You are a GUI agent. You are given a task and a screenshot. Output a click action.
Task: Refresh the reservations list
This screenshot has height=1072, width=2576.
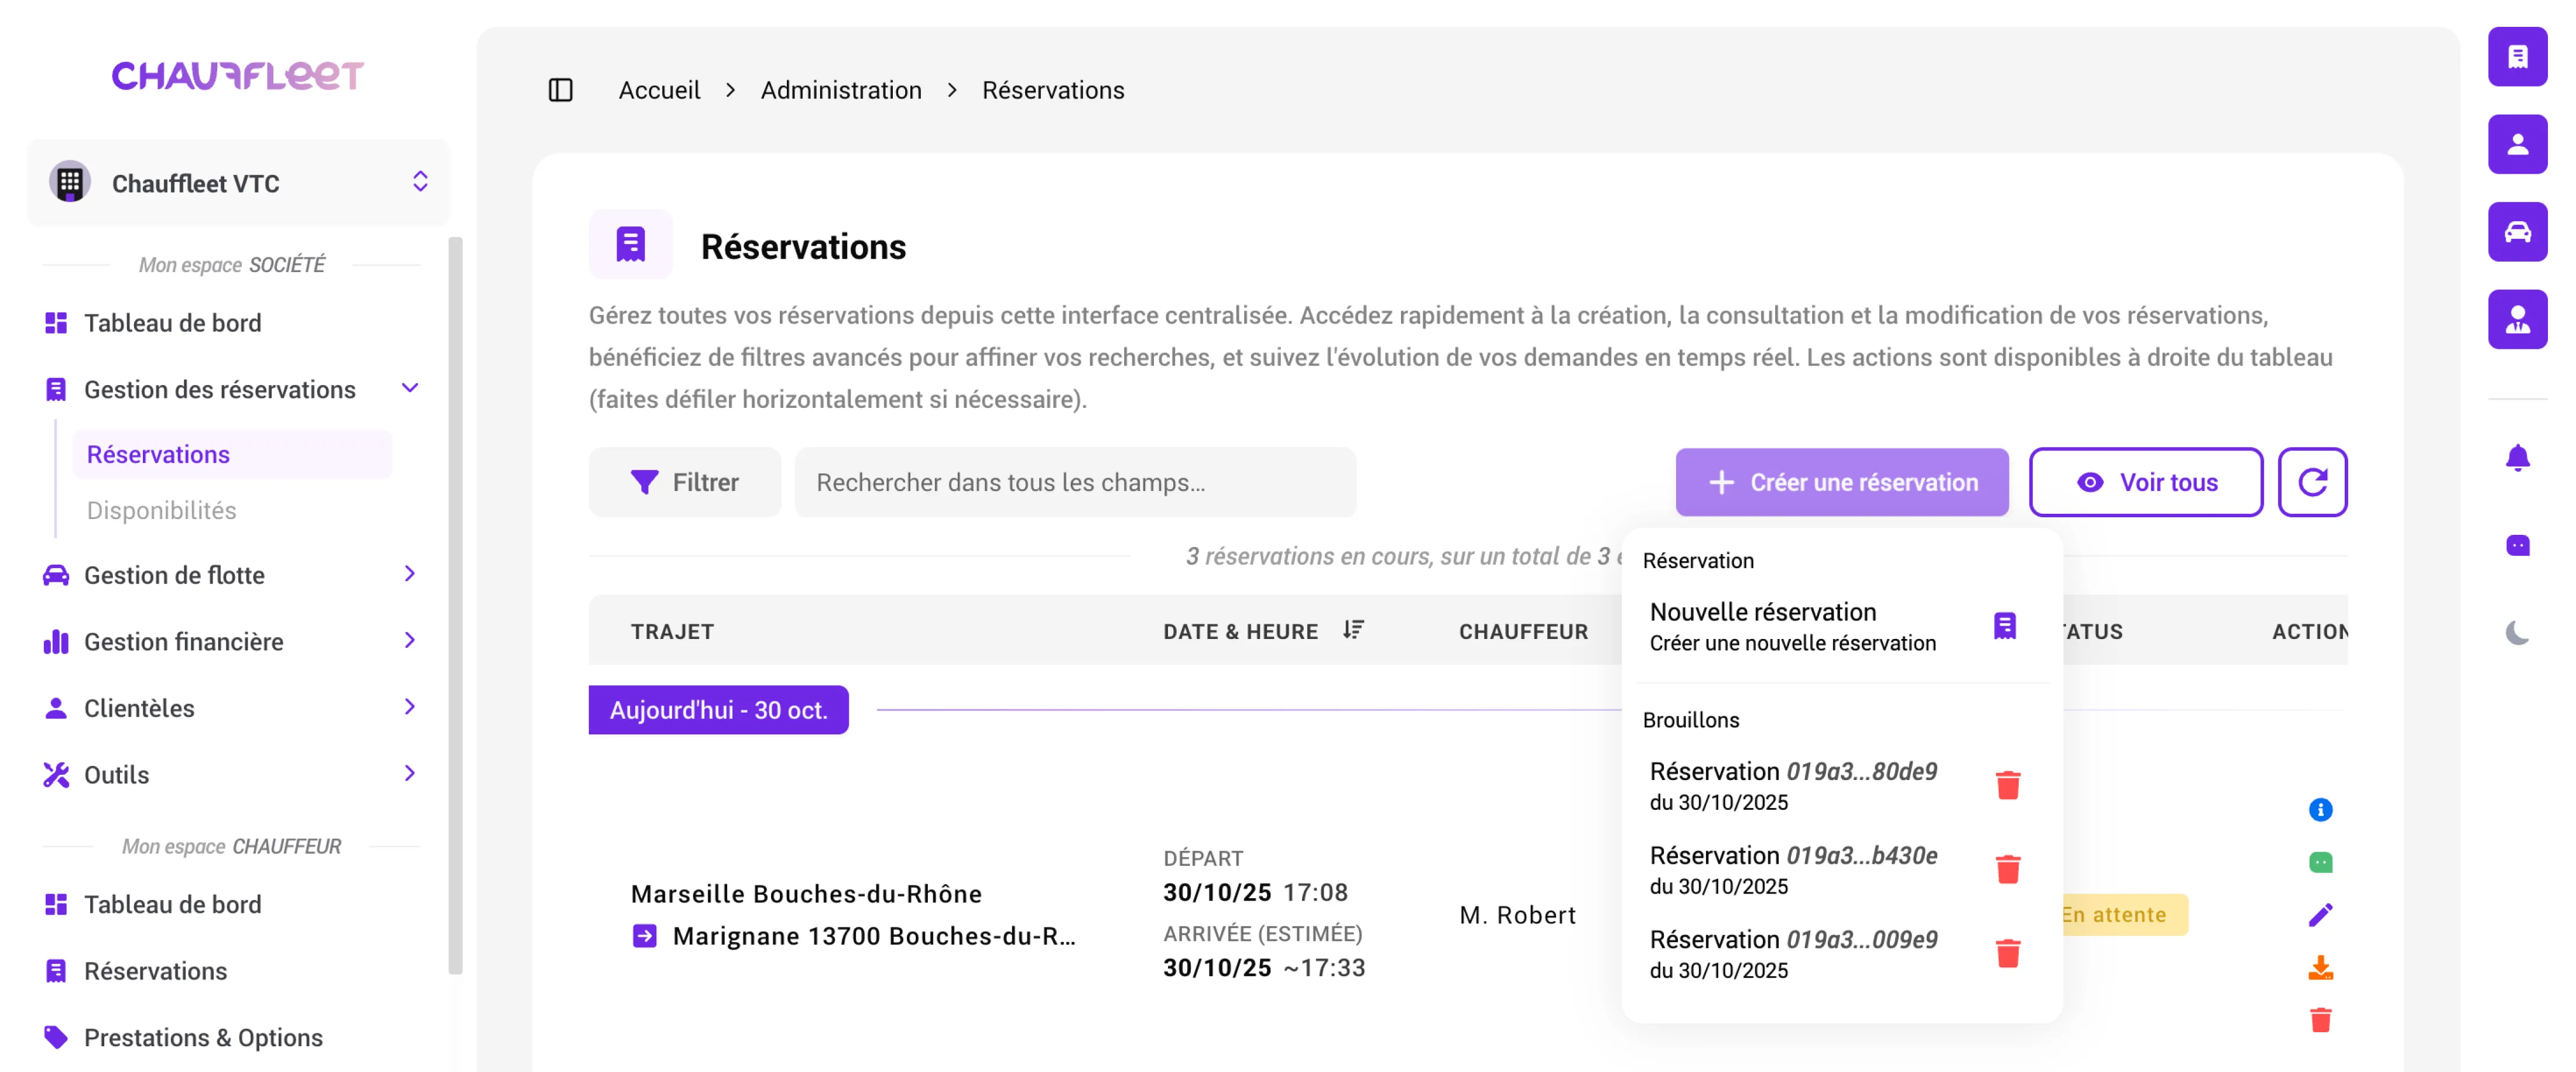pyautogui.click(x=2313, y=483)
